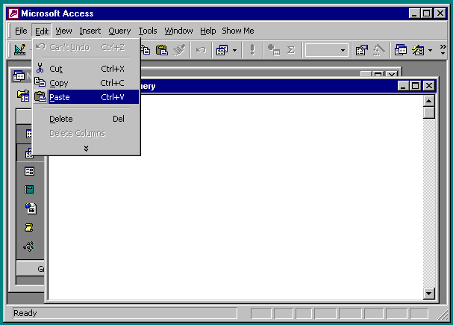Click the scissors icon beside Cut

point(40,68)
